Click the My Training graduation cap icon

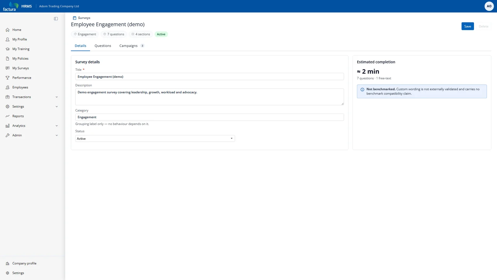[7, 49]
